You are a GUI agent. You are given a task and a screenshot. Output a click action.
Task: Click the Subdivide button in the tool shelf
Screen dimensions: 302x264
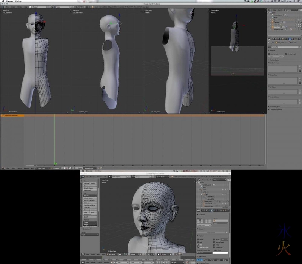point(89,202)
